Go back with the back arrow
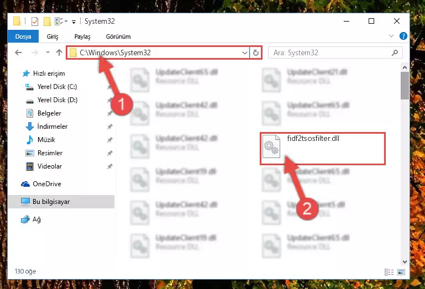Image resolution: width=425 pixels, height=289 pixels. click(x=18, y=52)
